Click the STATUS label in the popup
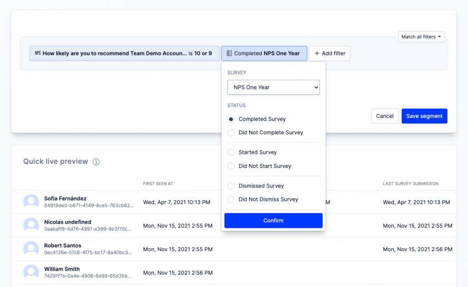 [236, 106]
